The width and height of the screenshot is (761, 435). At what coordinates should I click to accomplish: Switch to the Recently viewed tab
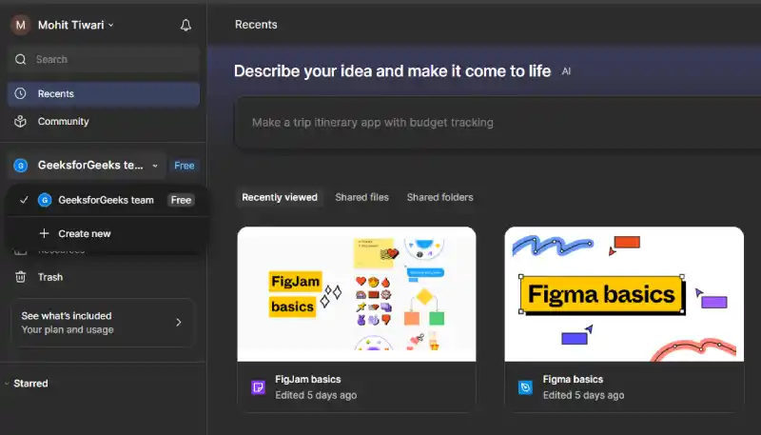pos(280,198)
